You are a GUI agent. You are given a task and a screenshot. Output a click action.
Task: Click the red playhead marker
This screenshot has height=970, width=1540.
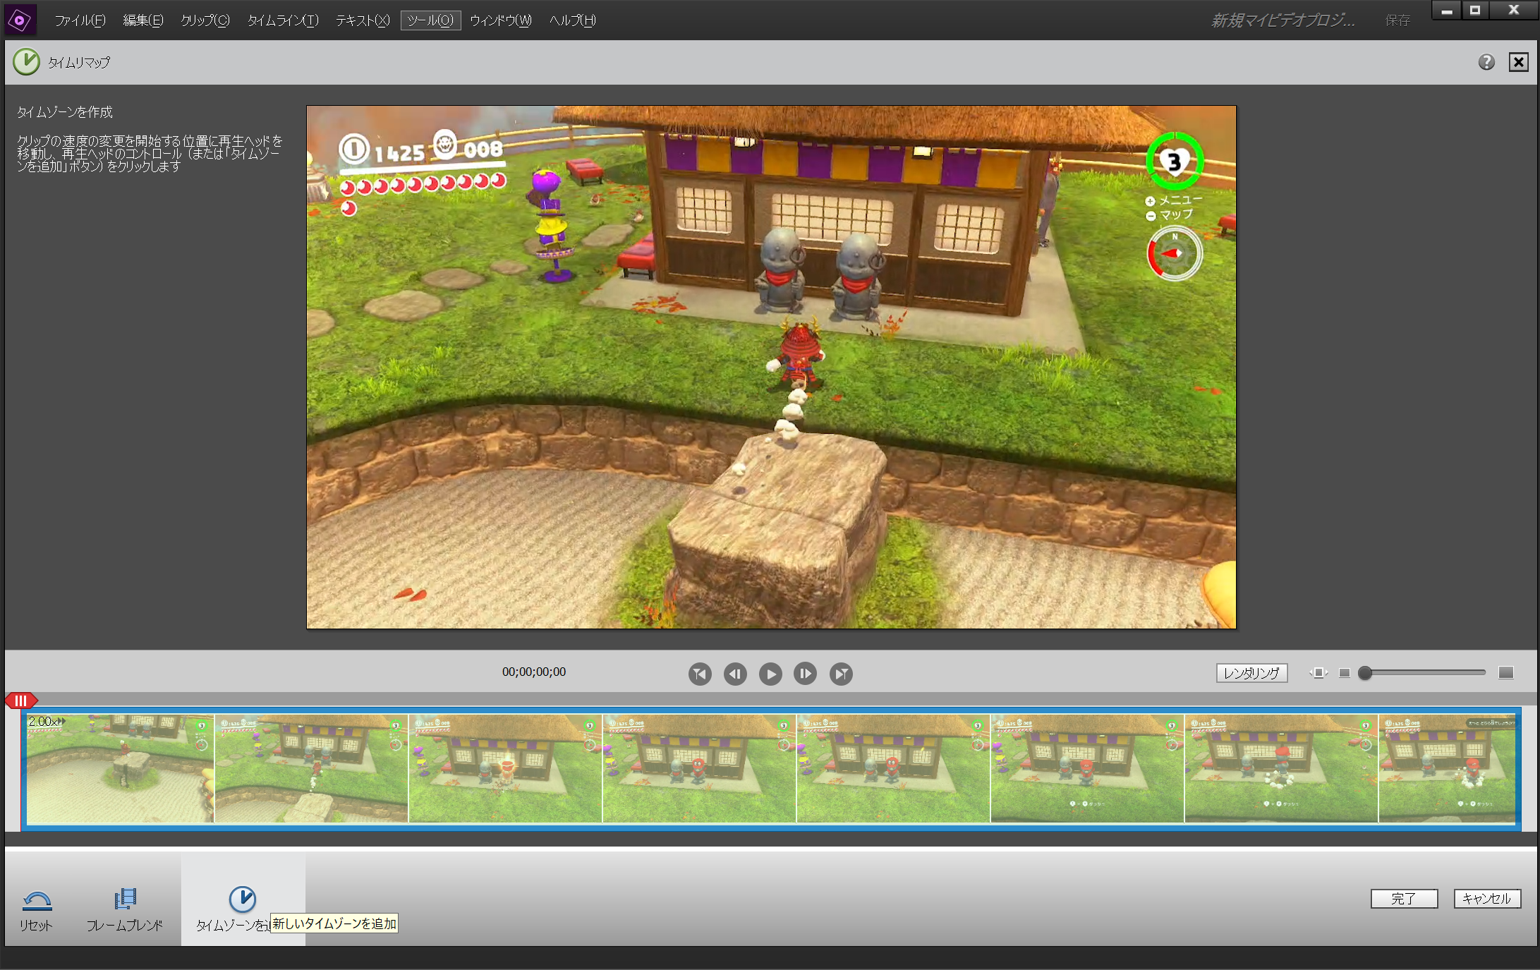(21, 701)
